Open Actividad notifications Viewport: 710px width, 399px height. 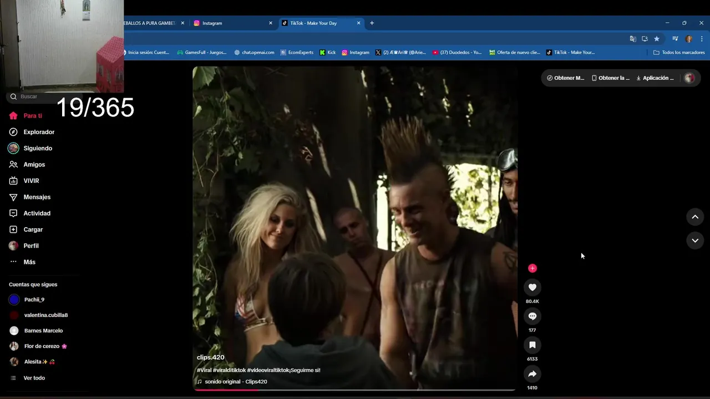click(29, 213)
